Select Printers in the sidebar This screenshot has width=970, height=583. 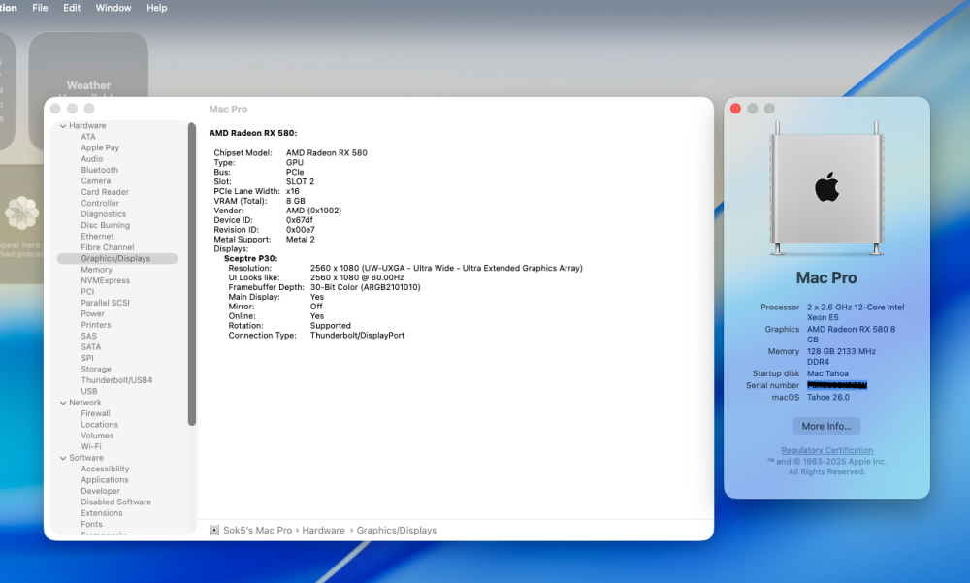coord(96,325)
